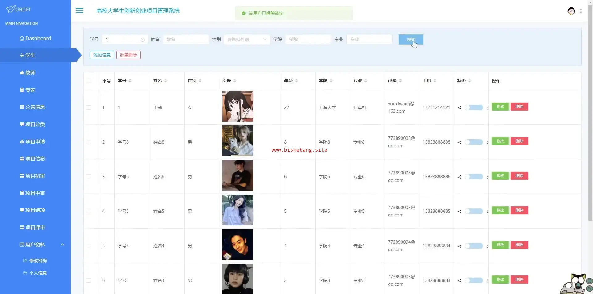
Task: Focus the 姓名 search input field
Action: [x=186, y=40]
